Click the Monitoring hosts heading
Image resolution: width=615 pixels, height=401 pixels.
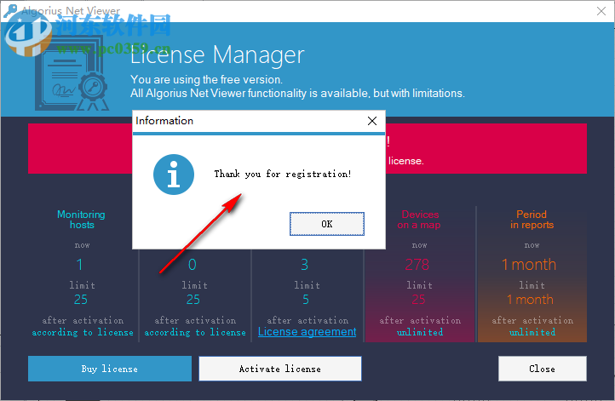click(x=82, y=220)
